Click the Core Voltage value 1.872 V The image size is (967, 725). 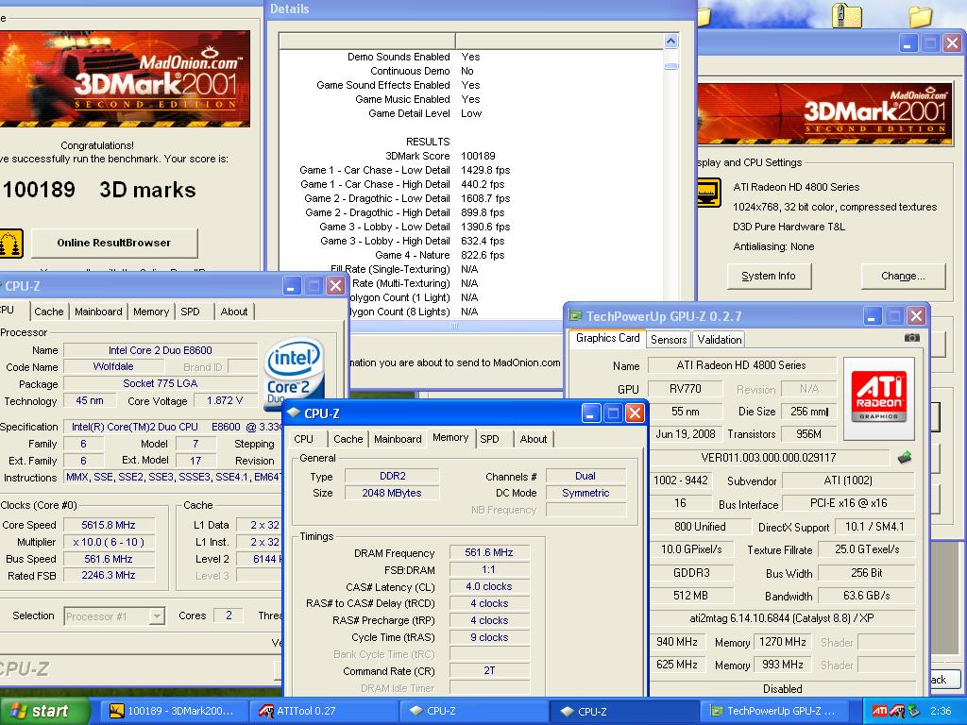(225, 400)
